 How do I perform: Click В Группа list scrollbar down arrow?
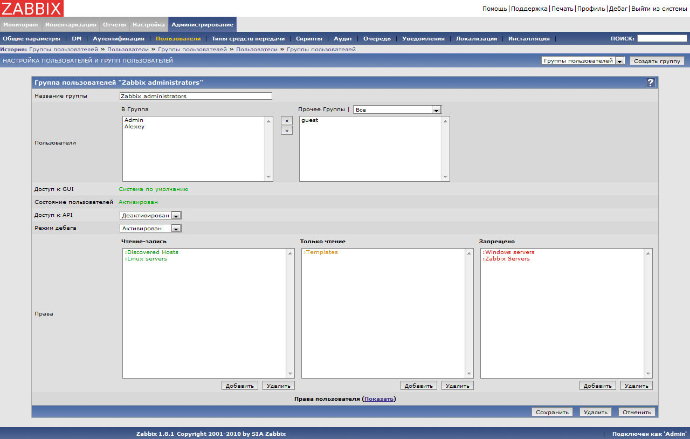[268, 177]
